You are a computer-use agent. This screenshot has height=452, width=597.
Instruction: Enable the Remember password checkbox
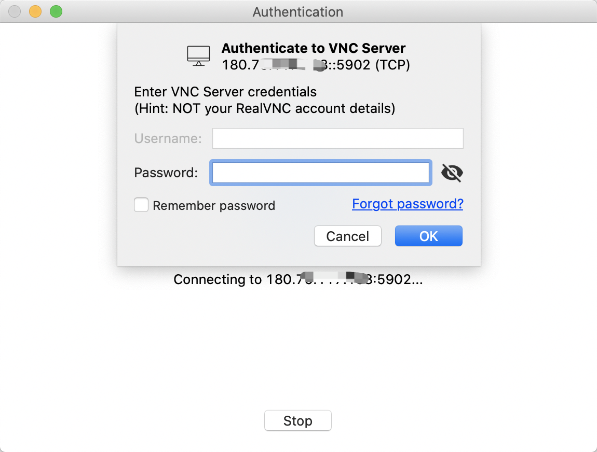point(141,205)
